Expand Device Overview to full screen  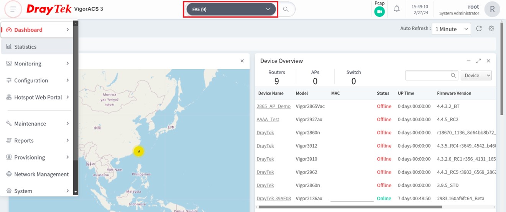point(478,61)
